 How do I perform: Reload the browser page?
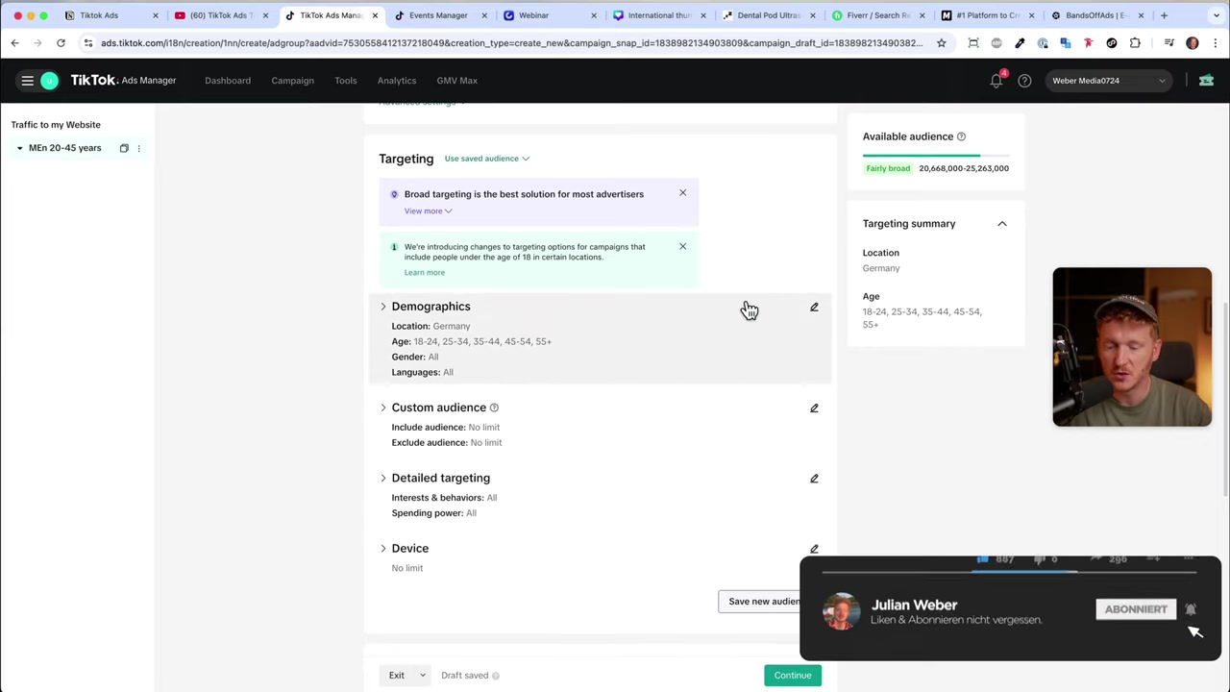tap(61, 43)
